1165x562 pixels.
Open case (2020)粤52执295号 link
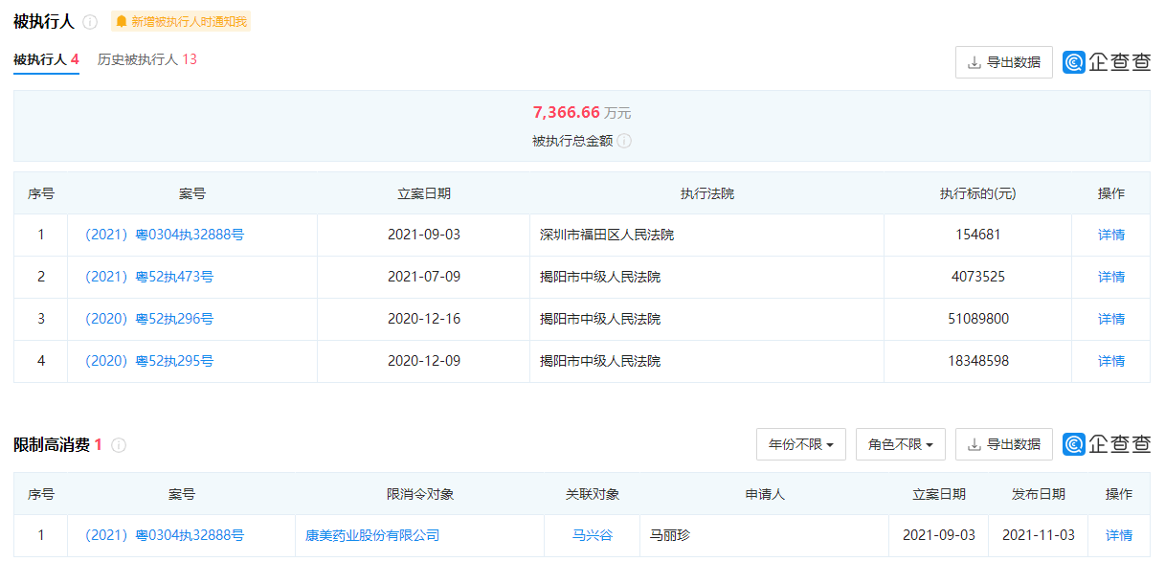(149, 361)
